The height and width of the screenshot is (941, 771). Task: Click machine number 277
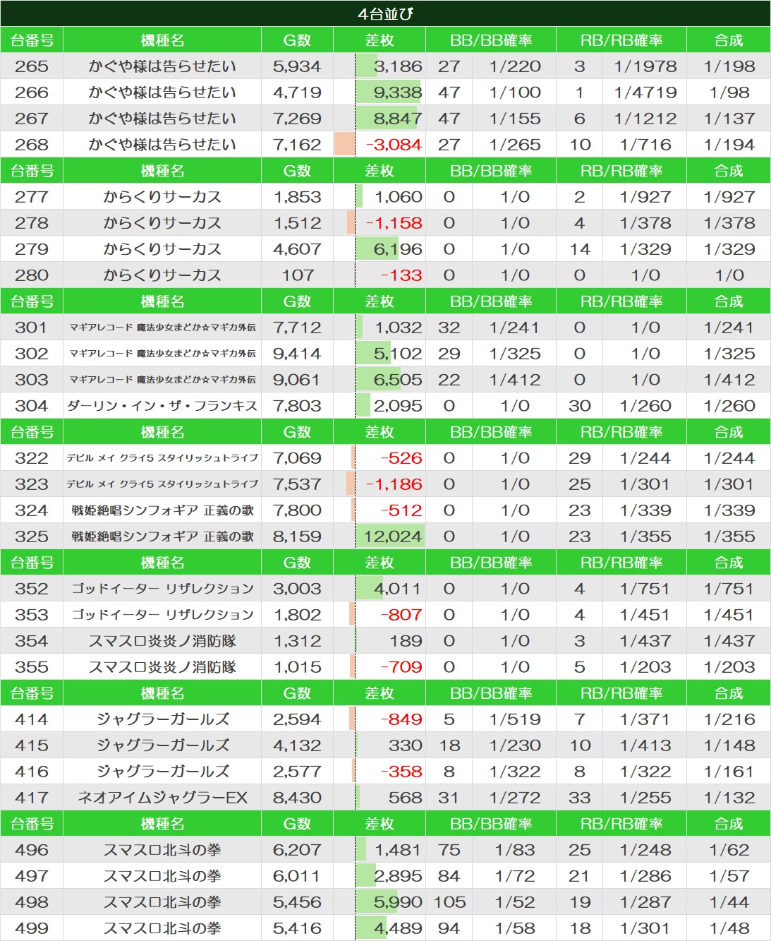point(32,197)
